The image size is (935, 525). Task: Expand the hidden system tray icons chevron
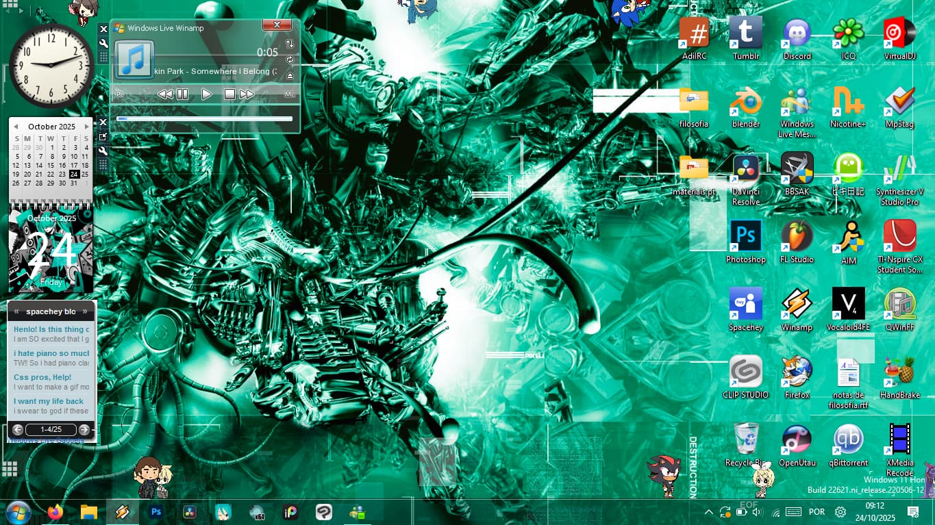708,512
